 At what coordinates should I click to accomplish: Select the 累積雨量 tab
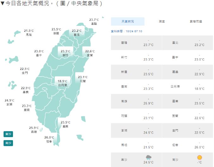(196, 21)
